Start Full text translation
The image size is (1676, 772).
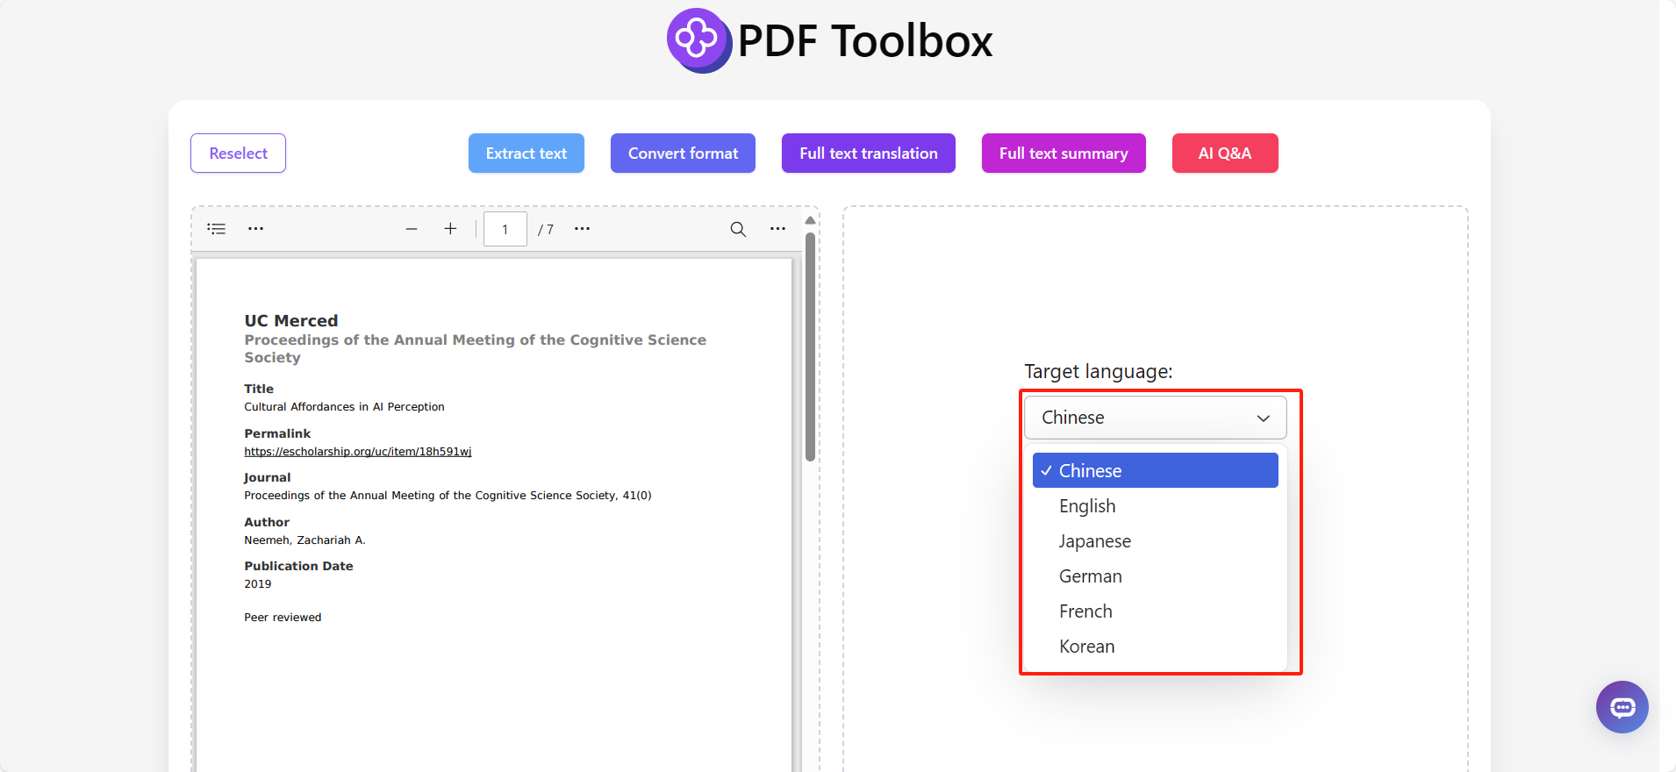[869, 154]
